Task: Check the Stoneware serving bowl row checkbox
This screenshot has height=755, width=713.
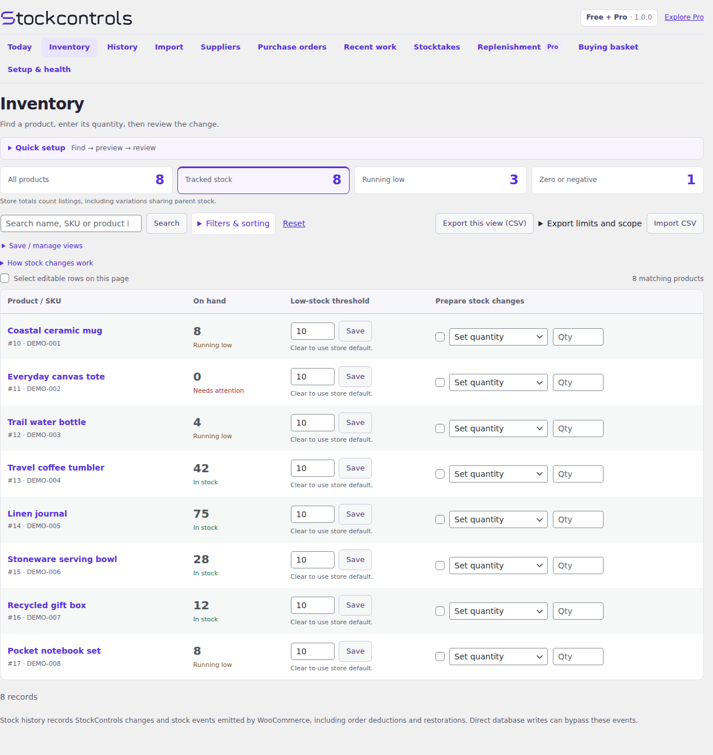Action: click(440, 566)
